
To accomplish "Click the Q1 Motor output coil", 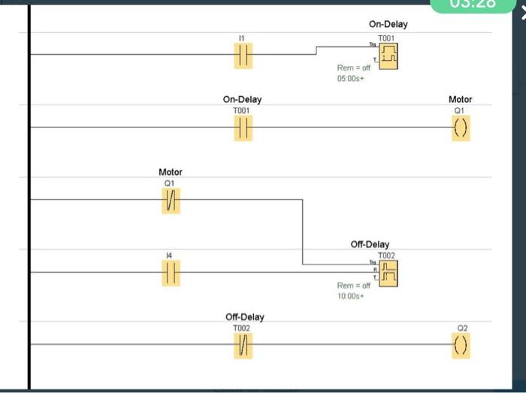I will click(x=461, y=128).
